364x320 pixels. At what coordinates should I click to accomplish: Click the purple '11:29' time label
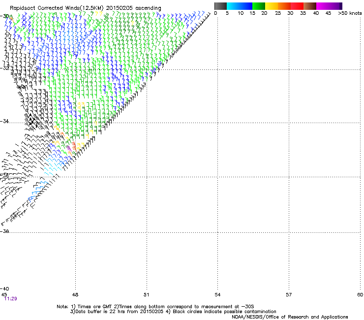10,299
